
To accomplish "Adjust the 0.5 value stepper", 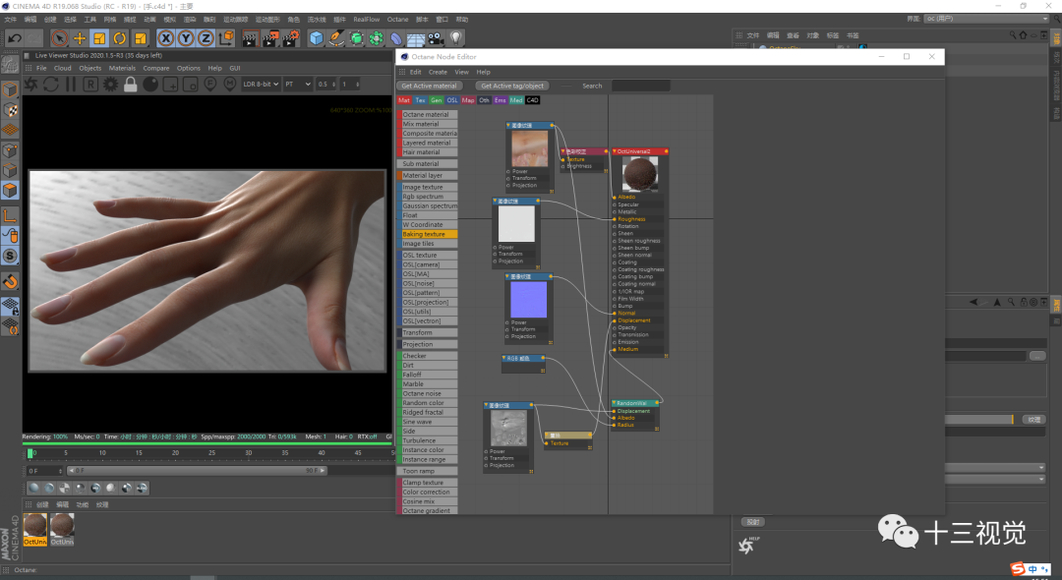I will click(x=333, y=84).
